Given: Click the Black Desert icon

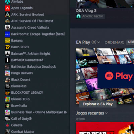Looking at the screenshot, I should click(7, 80).
